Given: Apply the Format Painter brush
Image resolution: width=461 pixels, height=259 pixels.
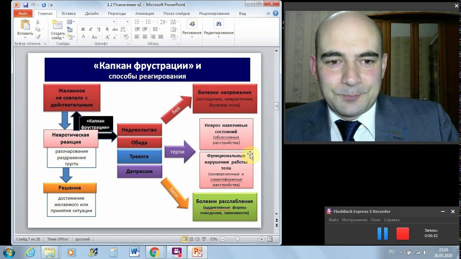Looking at the screenshot, I should coord(38,36).
